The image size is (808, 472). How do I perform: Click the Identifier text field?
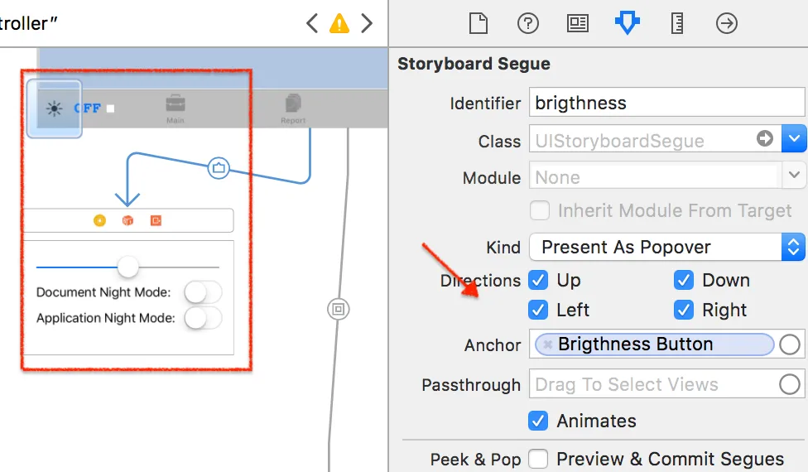point(666,103)
